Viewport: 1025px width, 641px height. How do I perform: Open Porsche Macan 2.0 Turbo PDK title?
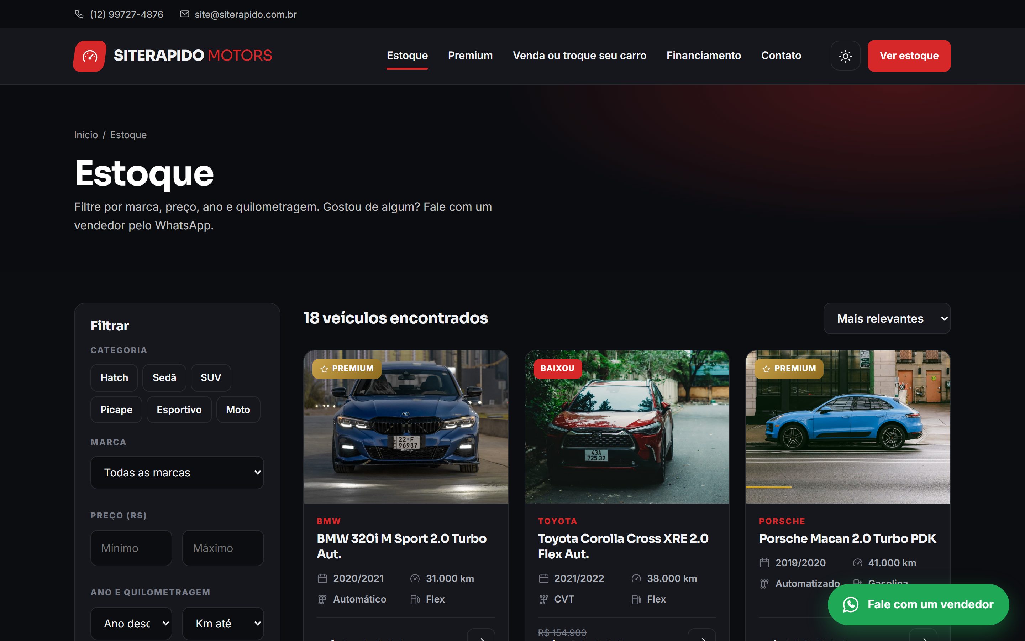pyautogui.click(x=847, y=538)
